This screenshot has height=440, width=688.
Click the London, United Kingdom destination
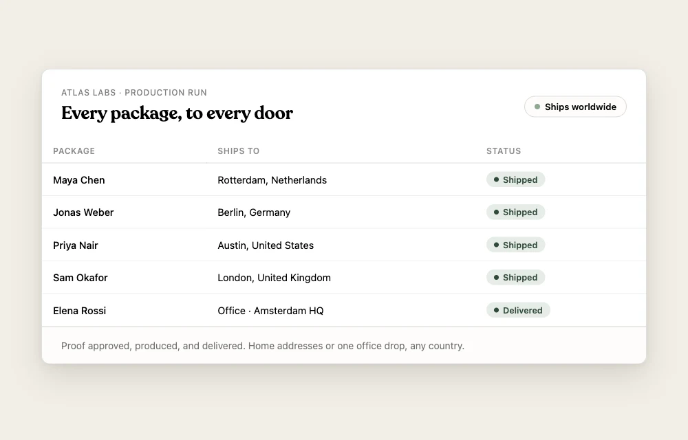coord(275,278)
